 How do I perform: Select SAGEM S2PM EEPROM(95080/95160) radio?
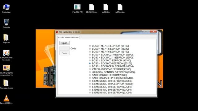pyautogui.click(x=90, y=78)
